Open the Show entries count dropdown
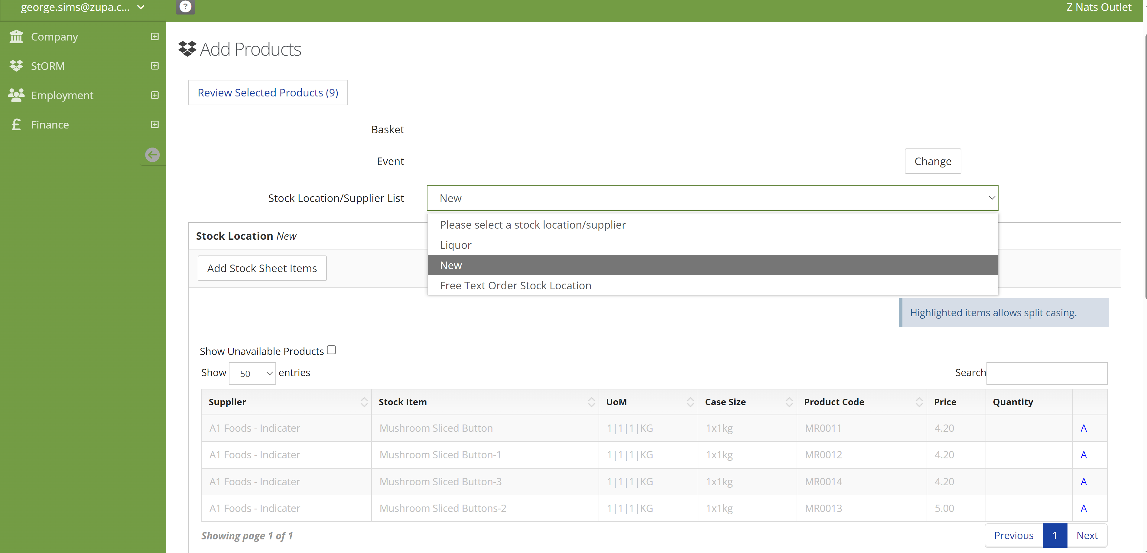 [252, 374]
